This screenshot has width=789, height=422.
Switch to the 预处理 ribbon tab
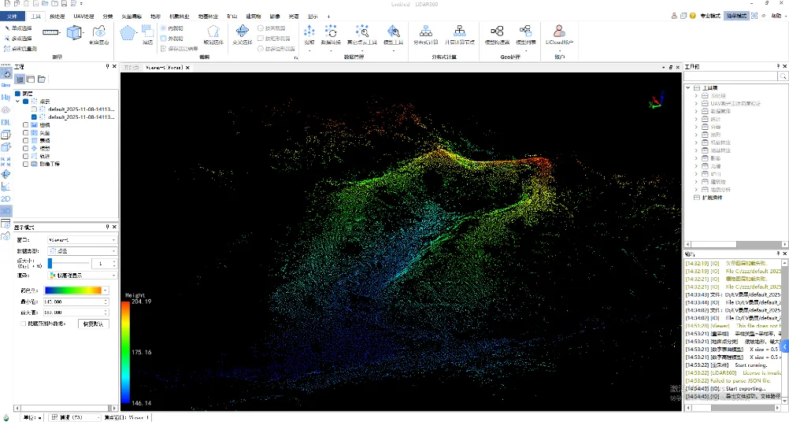(x=57, y=16)
